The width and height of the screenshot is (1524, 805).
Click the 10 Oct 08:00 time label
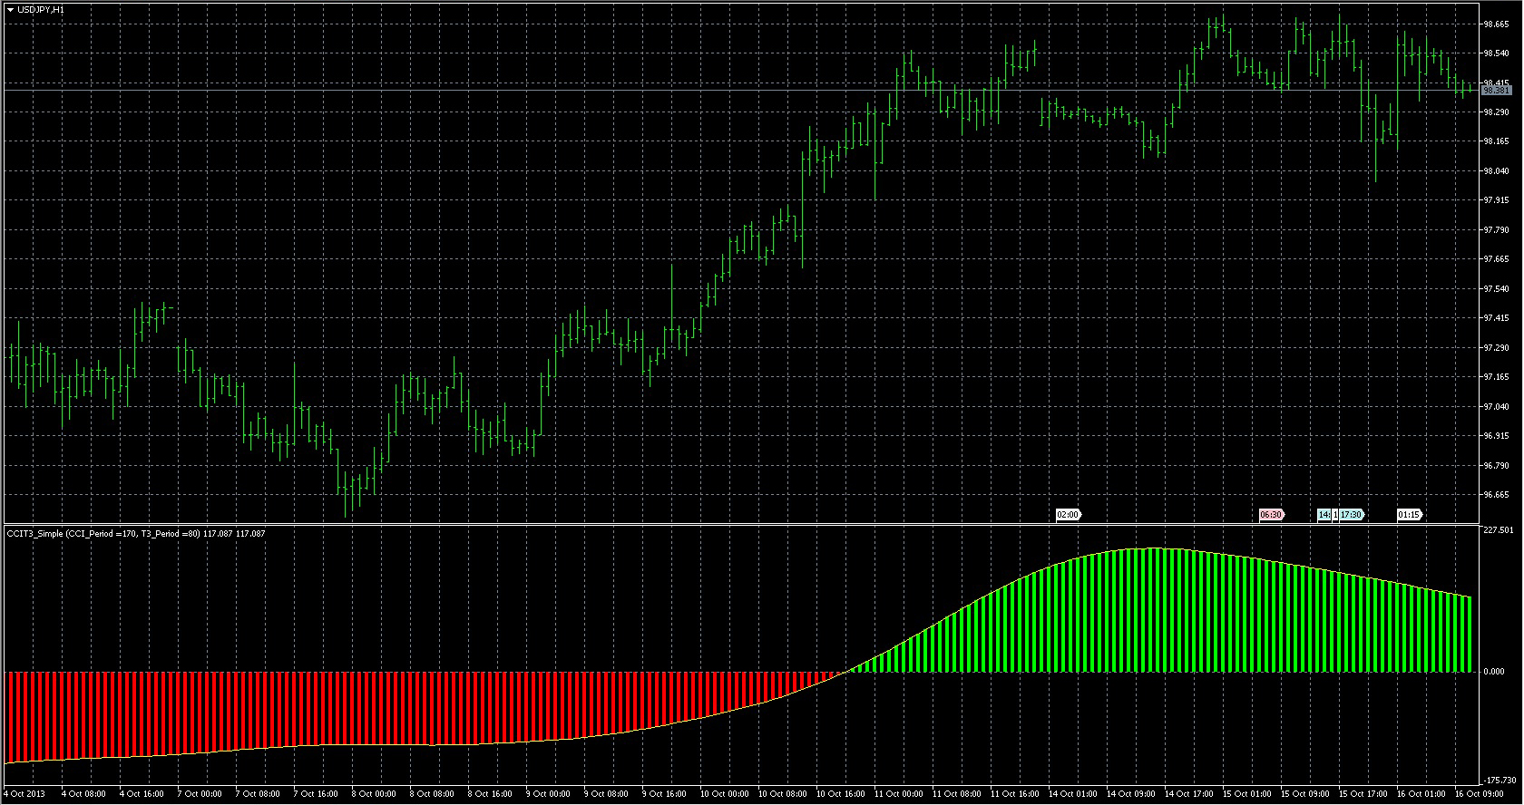782,794
